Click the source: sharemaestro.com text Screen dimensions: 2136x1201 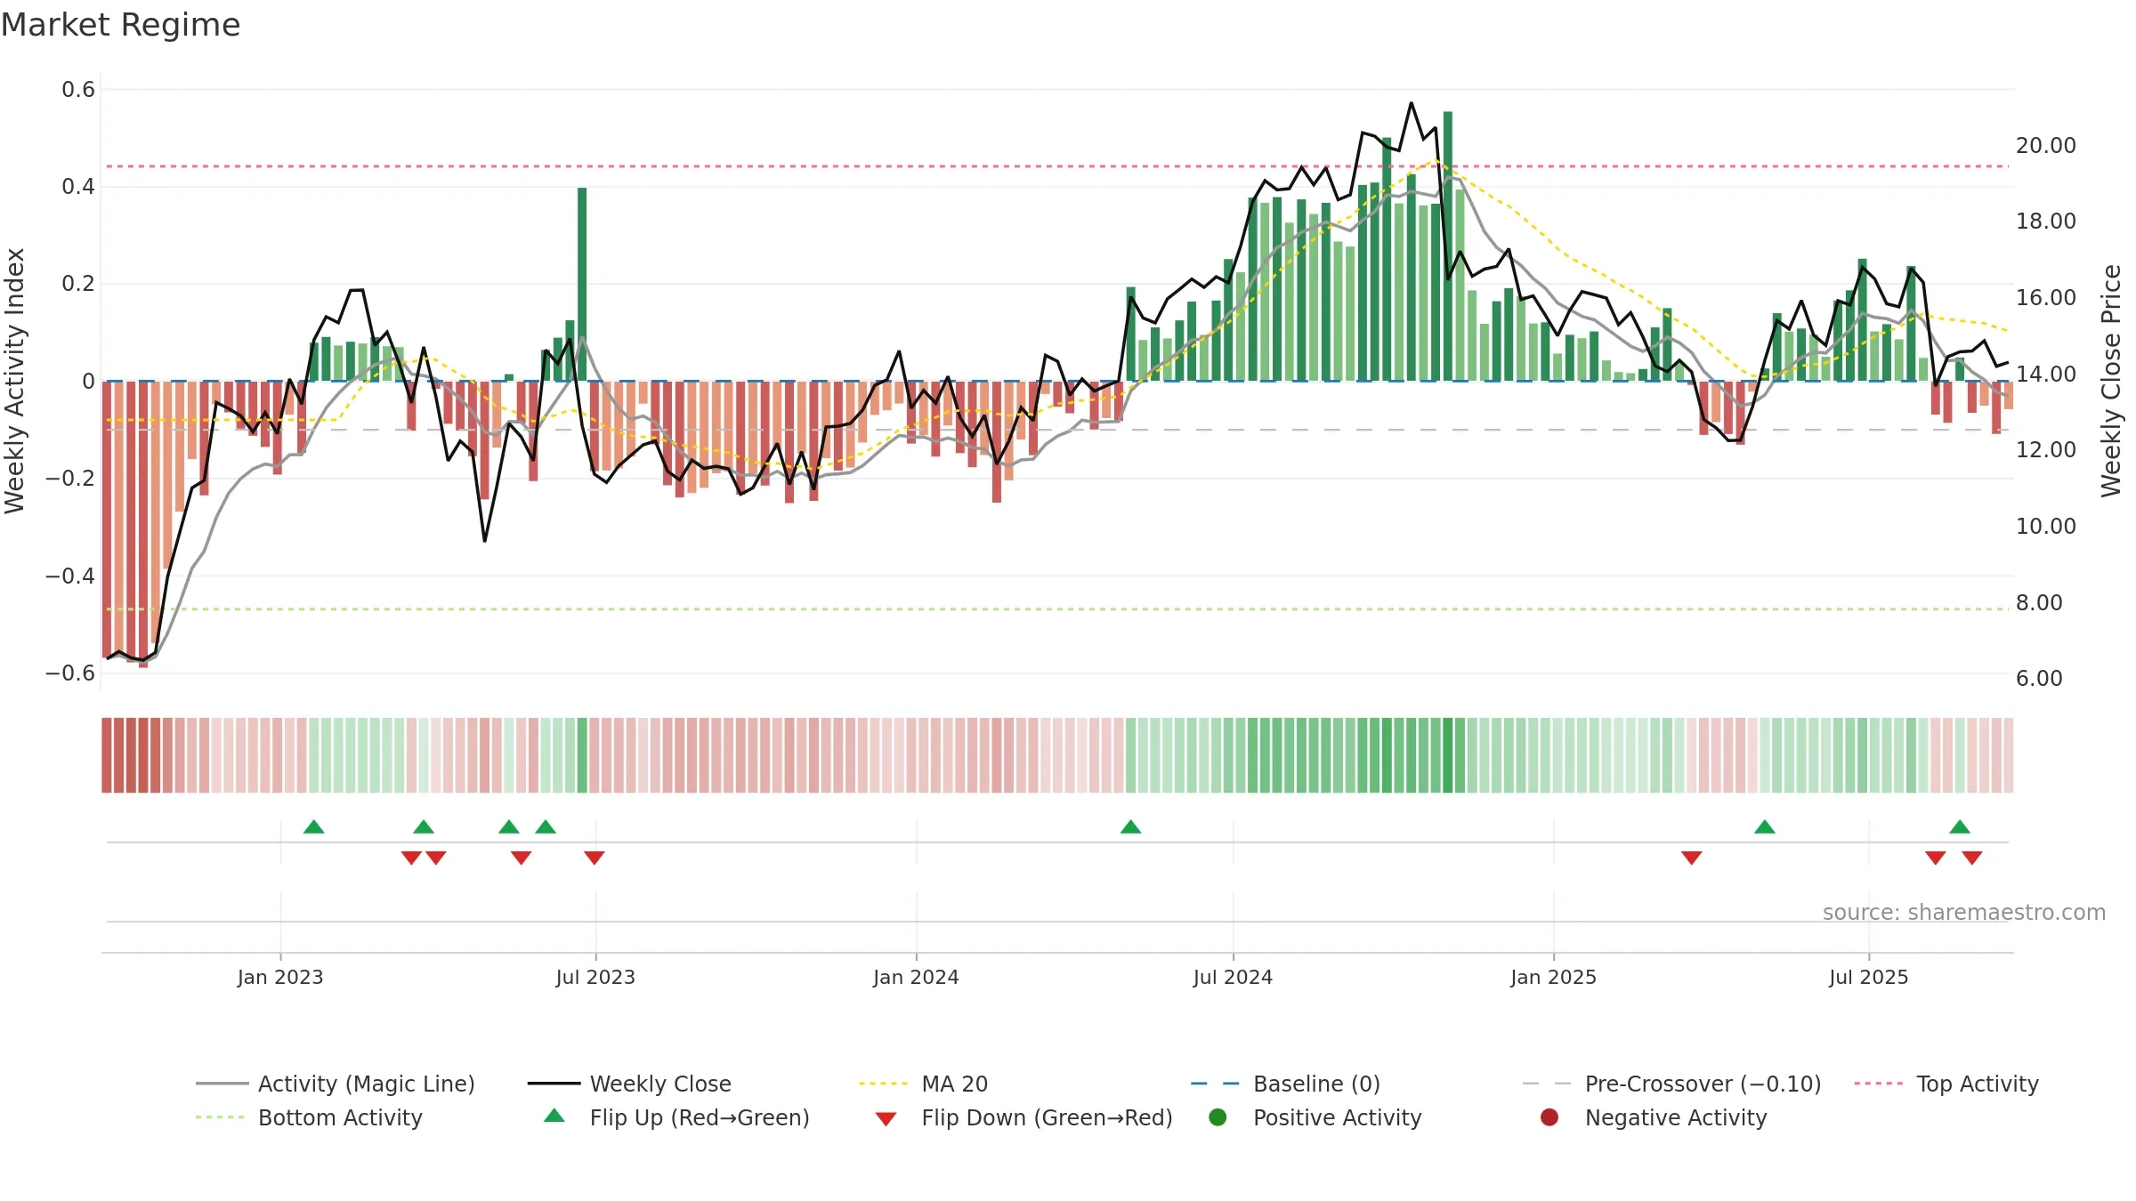[1964, 913]
